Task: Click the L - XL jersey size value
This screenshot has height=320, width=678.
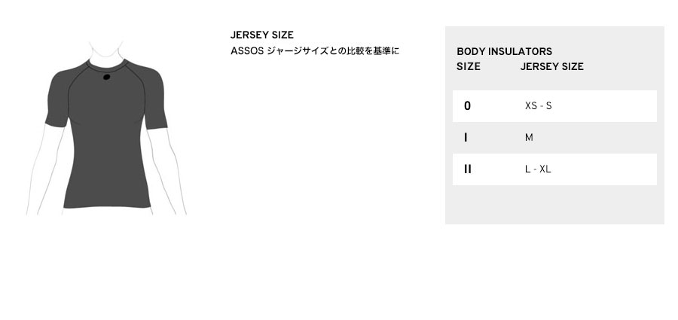Action: (538, 169)
